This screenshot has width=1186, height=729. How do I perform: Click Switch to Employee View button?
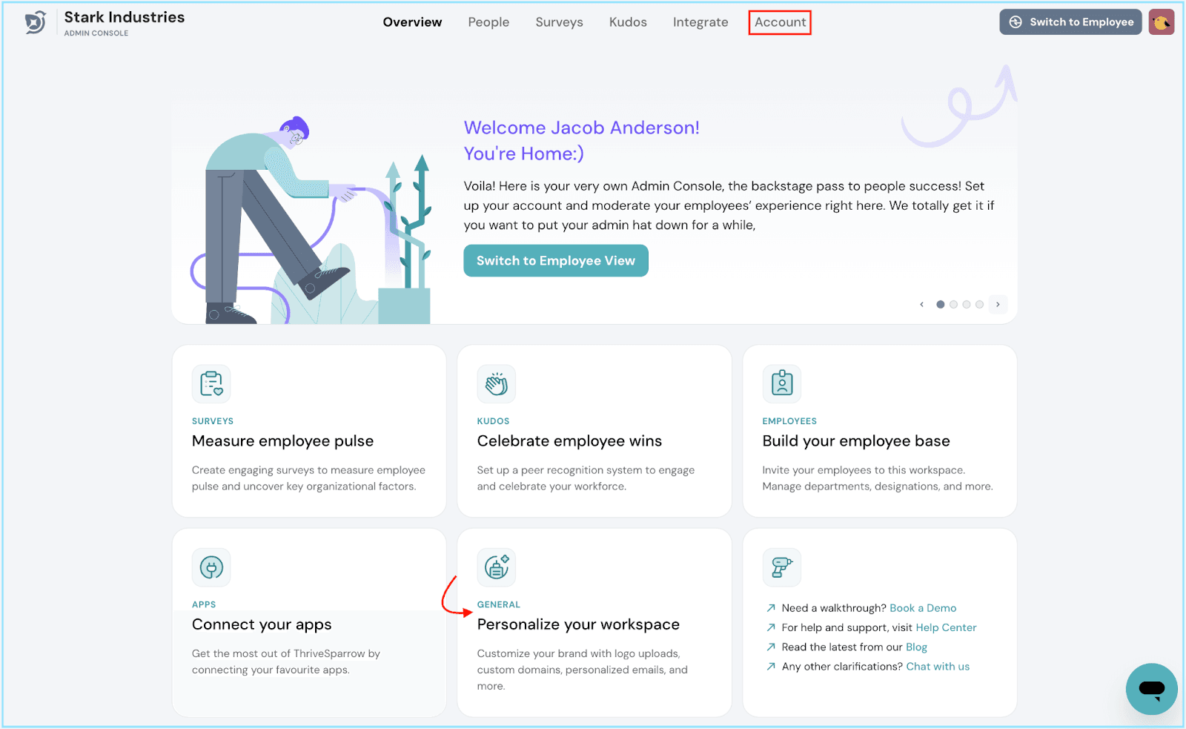[555, 261]
